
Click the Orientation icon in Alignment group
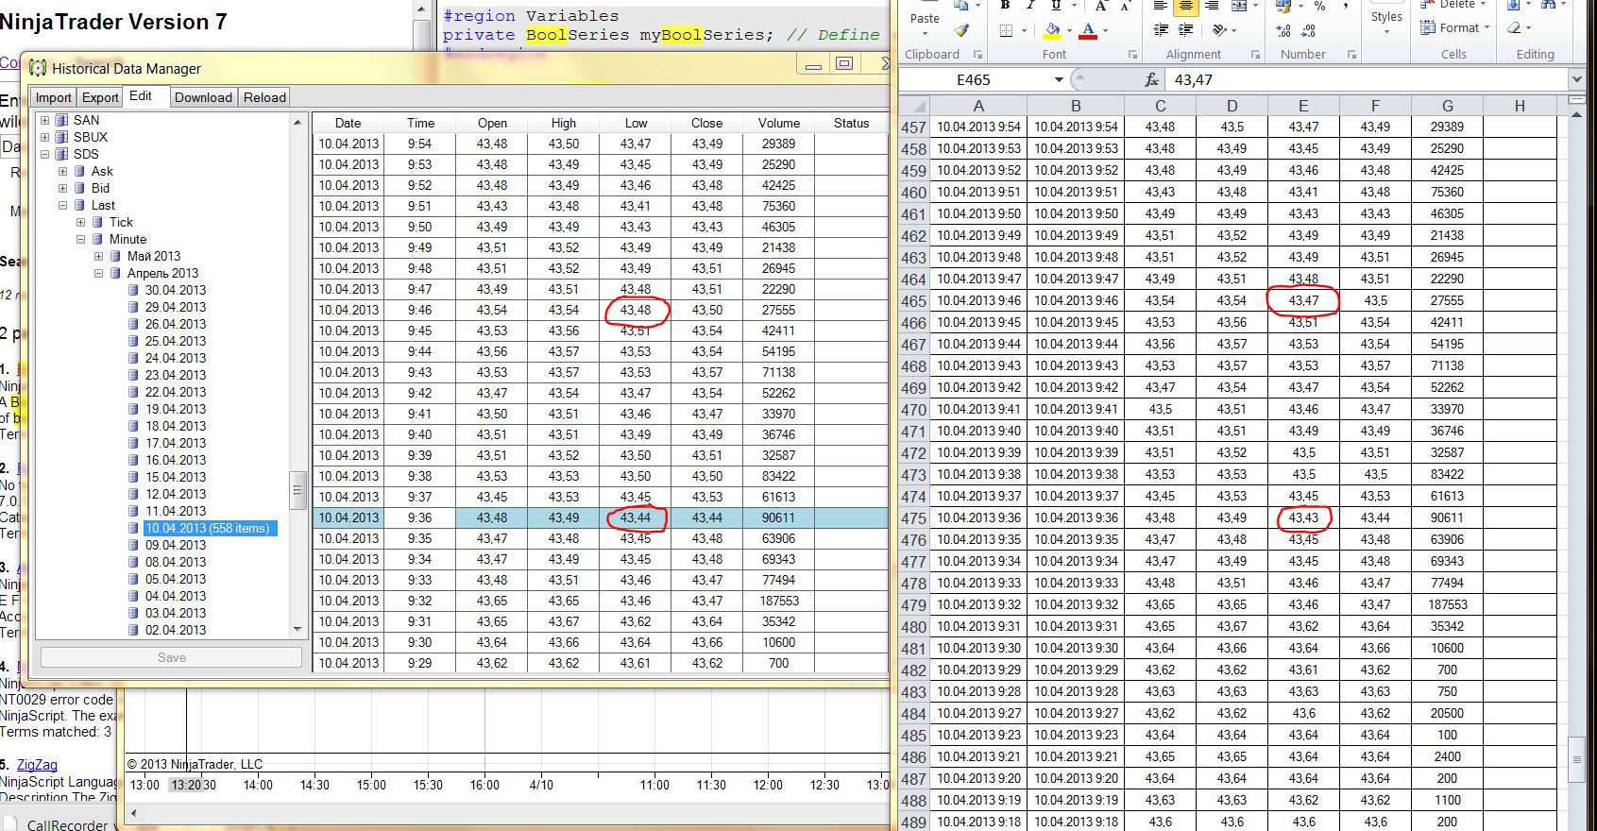[1217, 30]
